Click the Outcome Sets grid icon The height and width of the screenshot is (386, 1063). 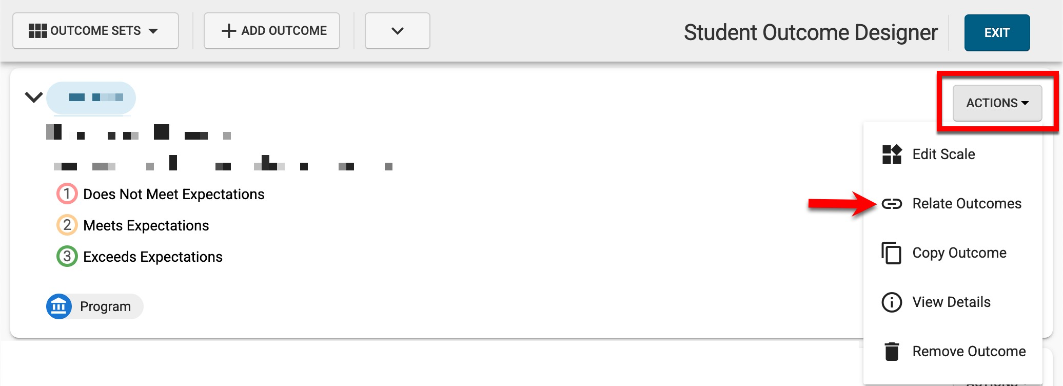(x=37, y=31)
